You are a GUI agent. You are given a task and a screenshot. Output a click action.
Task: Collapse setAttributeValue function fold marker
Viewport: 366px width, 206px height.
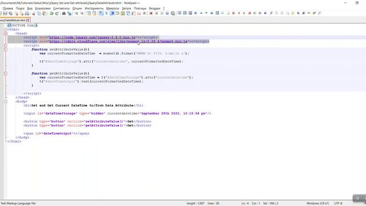point(6,49)
